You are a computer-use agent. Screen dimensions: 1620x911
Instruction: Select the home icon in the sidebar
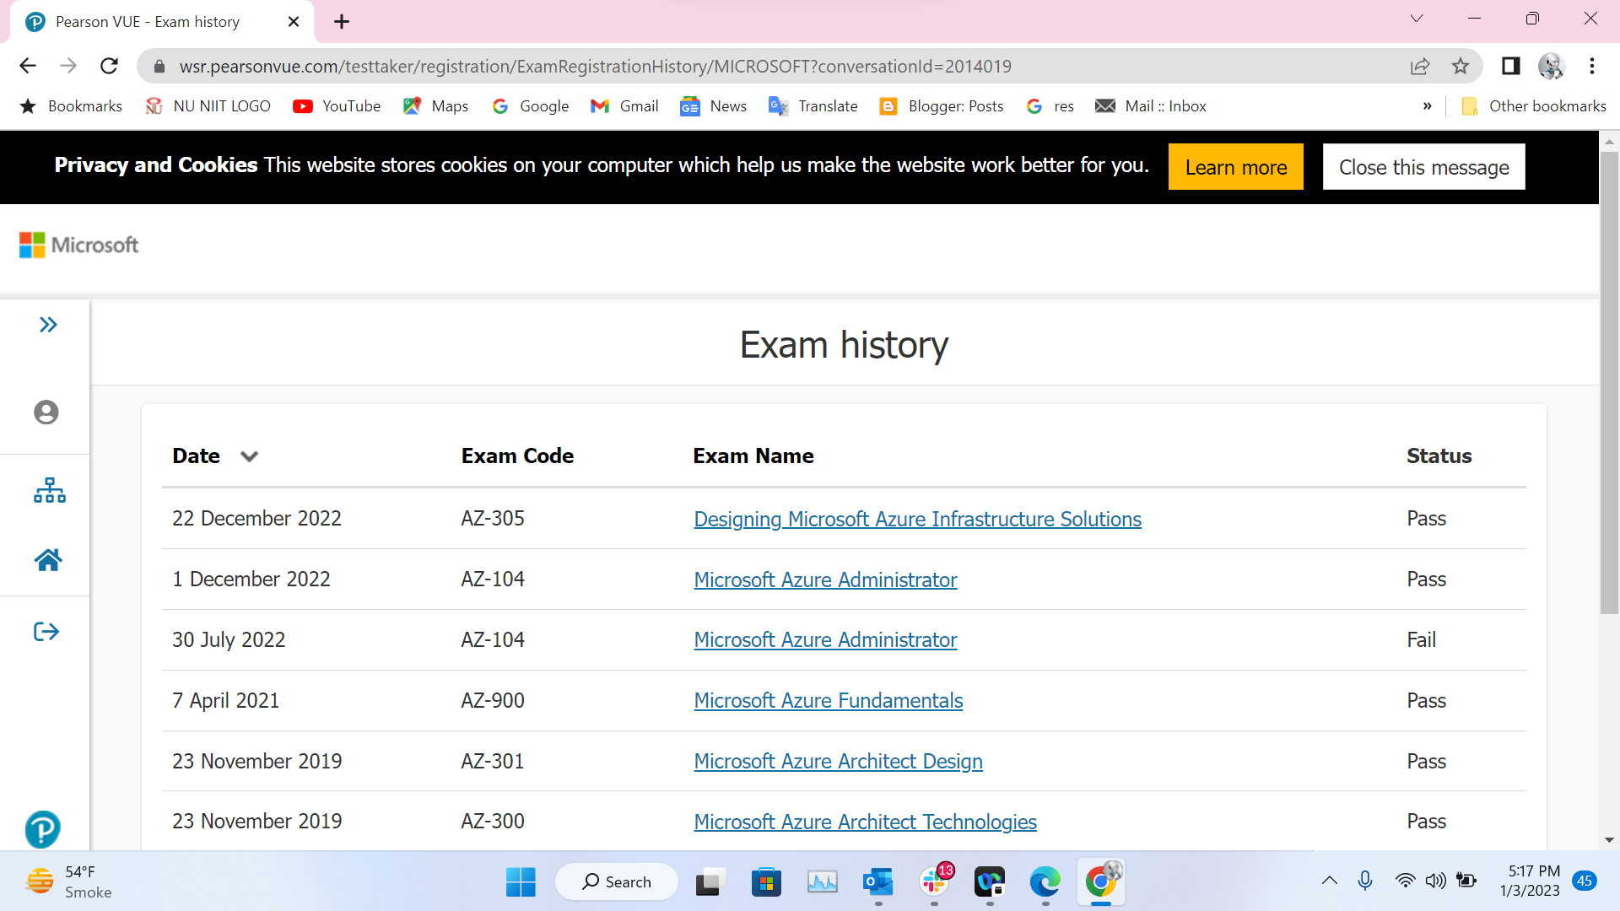[x=48, y=559]
